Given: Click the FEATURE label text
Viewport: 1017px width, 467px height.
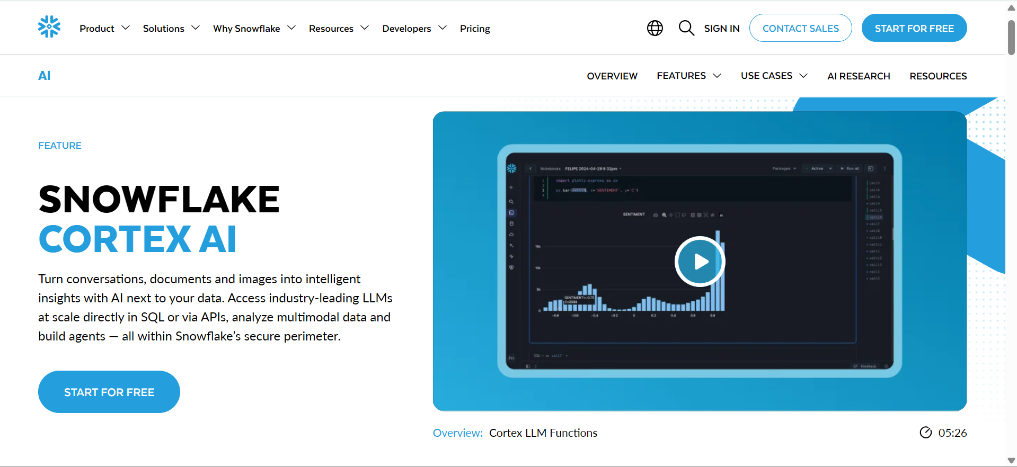Looking at the screenshot, I should pyautogui.click(x=60, y=146).
